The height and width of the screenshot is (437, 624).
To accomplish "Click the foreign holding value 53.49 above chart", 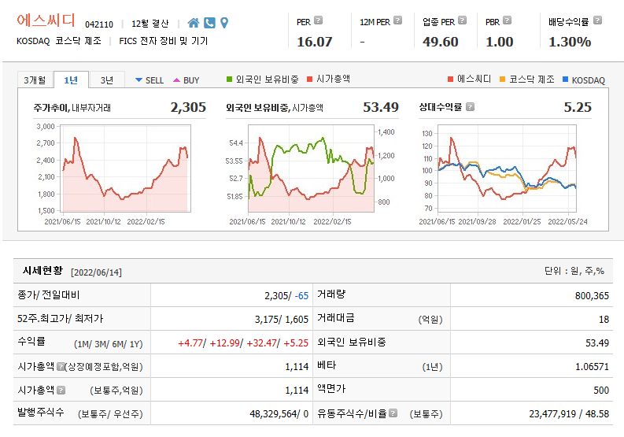I will click(x=381, y=107).
